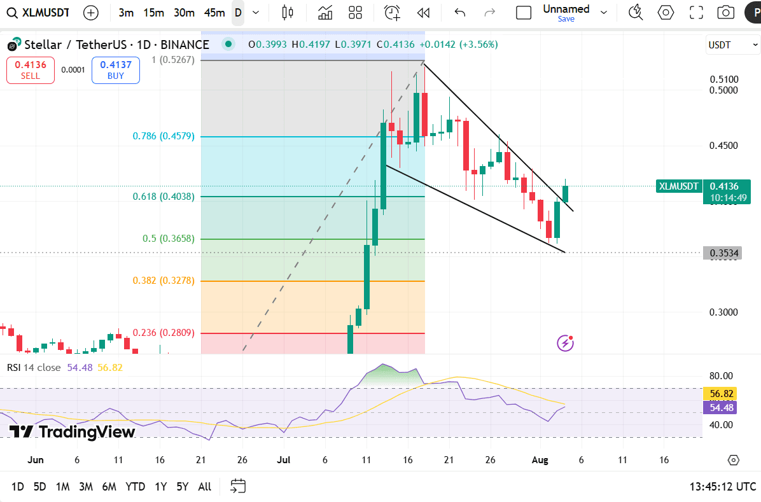This screenshot has height=502, width=761.
Task: Expand the timeframe interval dropdown chevron
Action: [256, 13]
